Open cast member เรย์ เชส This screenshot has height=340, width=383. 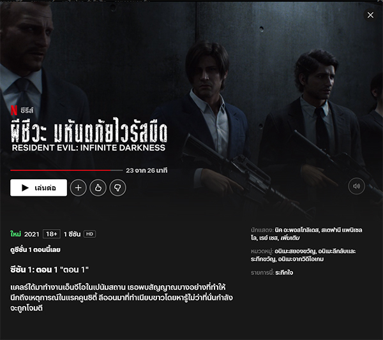tap(269, 238)
